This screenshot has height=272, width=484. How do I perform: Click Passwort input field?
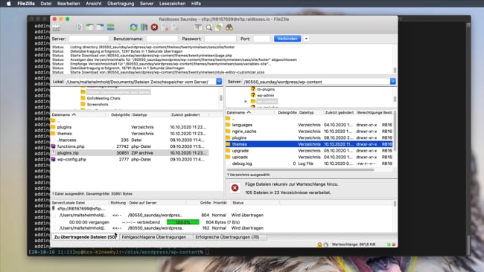point(220,39)
